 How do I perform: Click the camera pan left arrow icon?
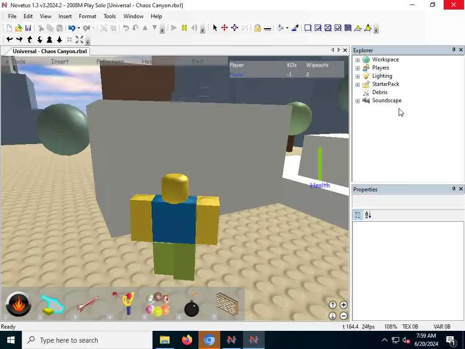[x=10, y=40]
